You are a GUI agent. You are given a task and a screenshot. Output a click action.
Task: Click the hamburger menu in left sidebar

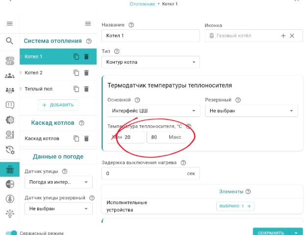click(x=9, y=23)
